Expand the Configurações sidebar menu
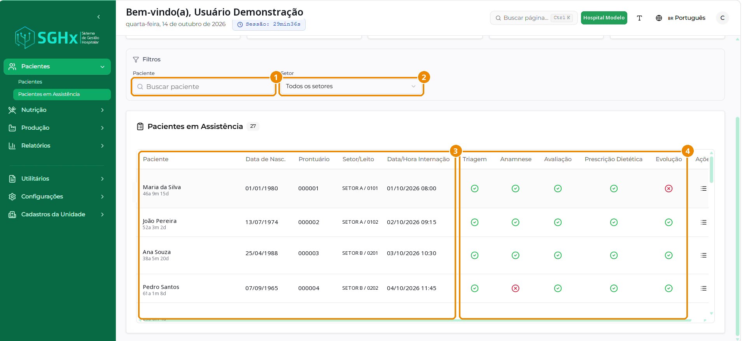 pos(57,197)
